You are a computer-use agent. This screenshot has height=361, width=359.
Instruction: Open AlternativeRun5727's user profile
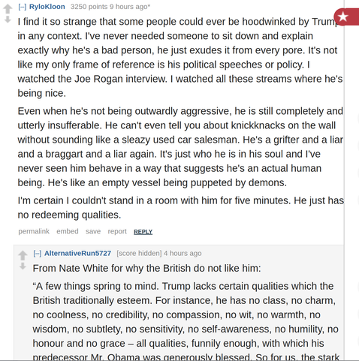[77, 253]
